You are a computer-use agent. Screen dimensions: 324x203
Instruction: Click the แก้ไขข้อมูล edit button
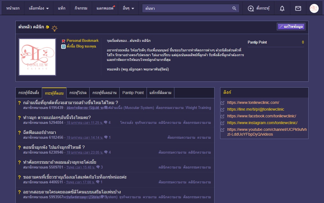click(x=291, y=27)
